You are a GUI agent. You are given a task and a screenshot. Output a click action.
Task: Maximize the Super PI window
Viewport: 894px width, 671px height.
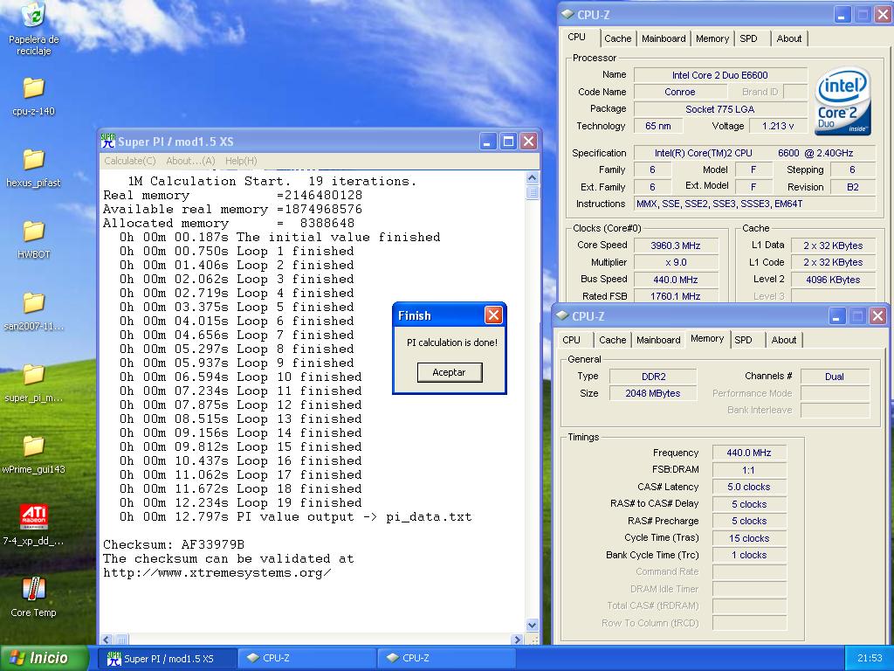pos(508,141)
